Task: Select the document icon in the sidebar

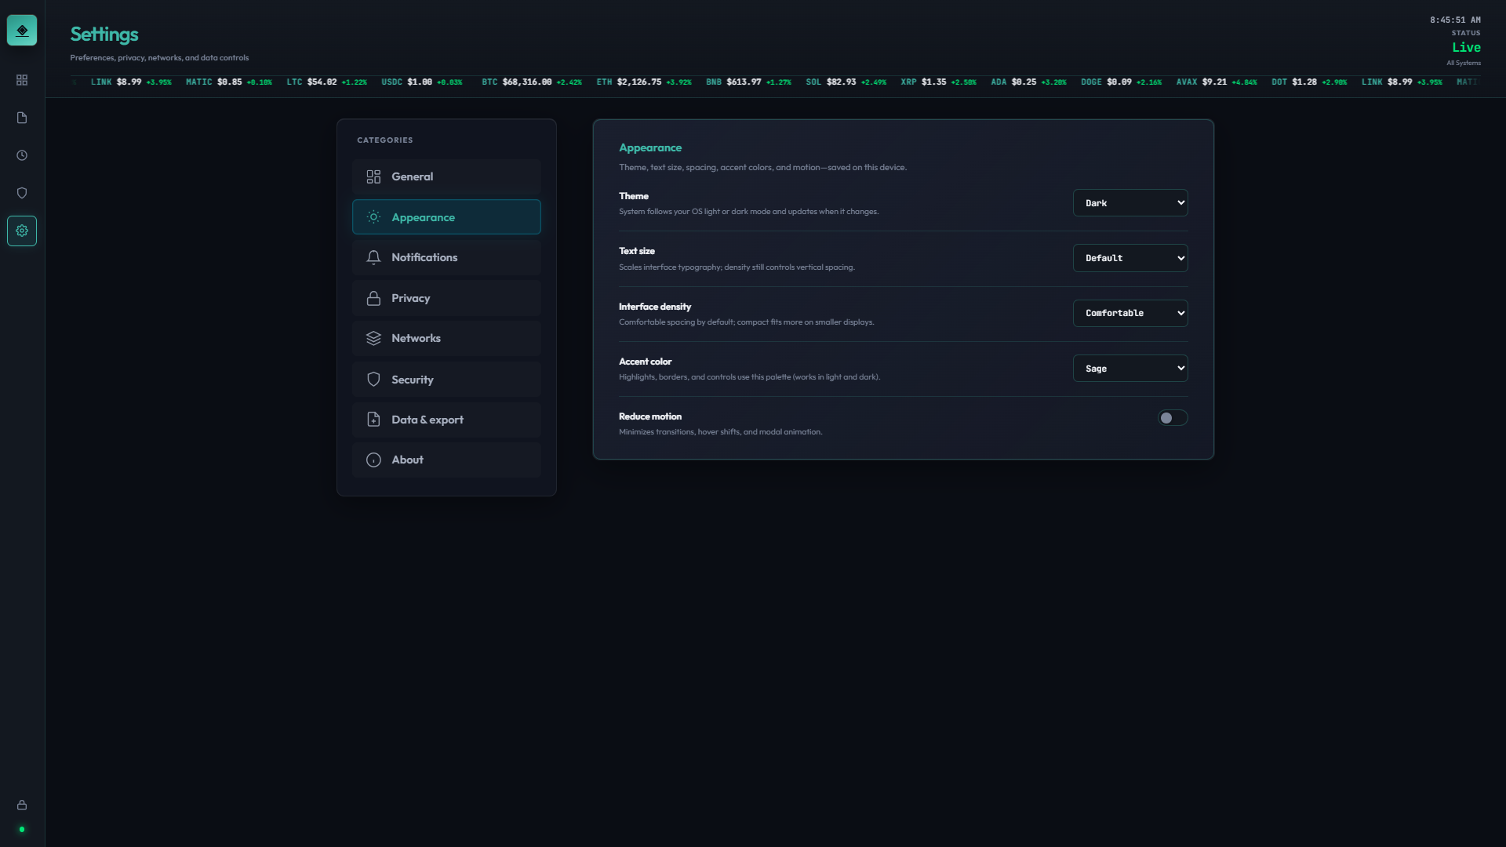Action: click(x=22, y=117)
